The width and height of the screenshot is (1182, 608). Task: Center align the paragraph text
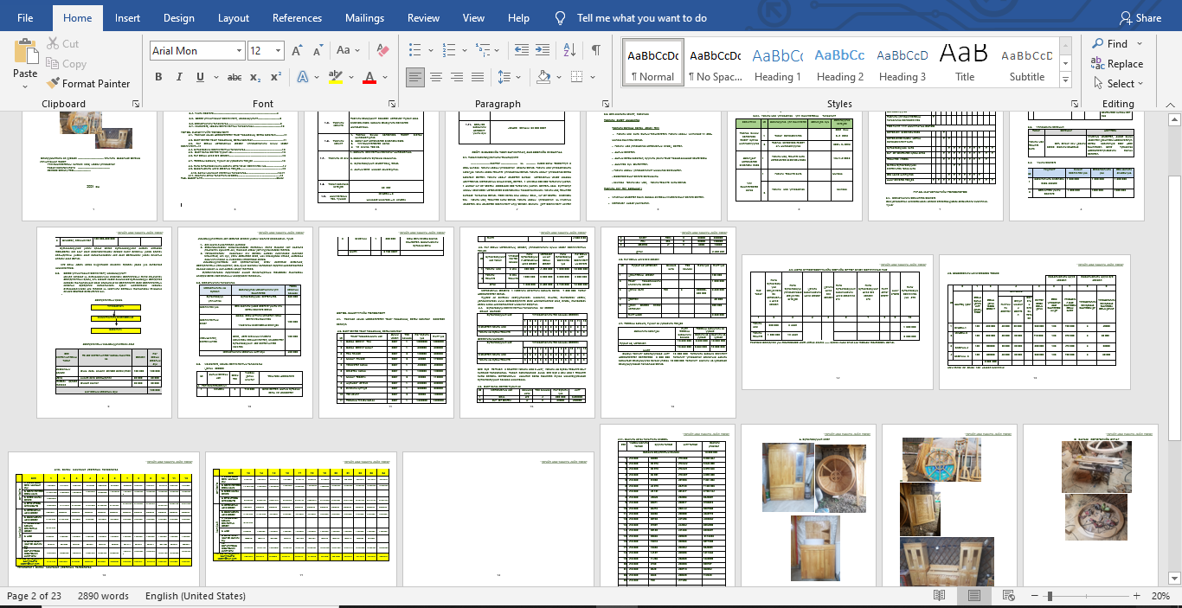click(x=435, y=77)
